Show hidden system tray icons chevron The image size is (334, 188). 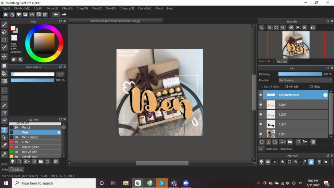tap(259, 183)
